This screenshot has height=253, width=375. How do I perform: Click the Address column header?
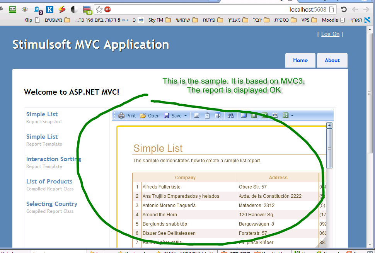pos(278,178)
